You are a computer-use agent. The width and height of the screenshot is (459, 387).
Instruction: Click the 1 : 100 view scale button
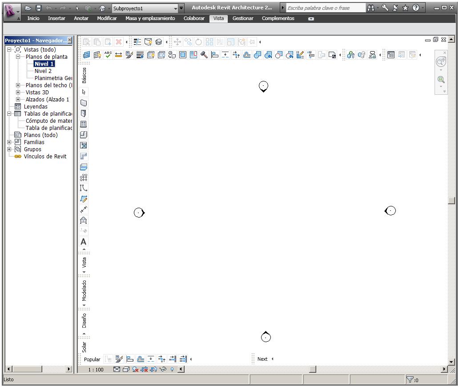click(x=96, y=369)
